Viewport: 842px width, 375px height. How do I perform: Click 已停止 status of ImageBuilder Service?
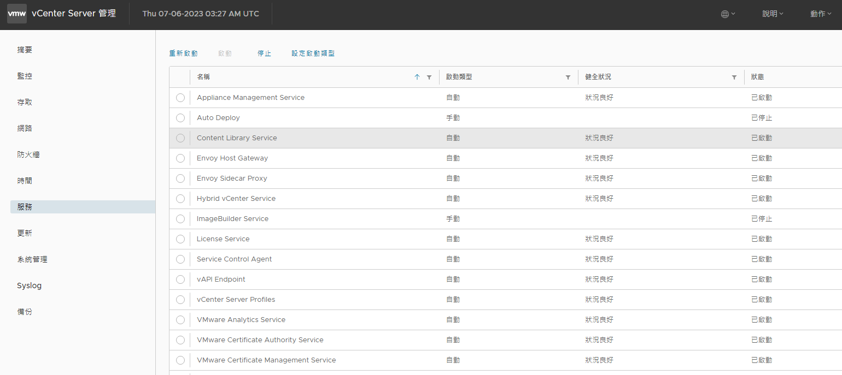click(762, 219)
